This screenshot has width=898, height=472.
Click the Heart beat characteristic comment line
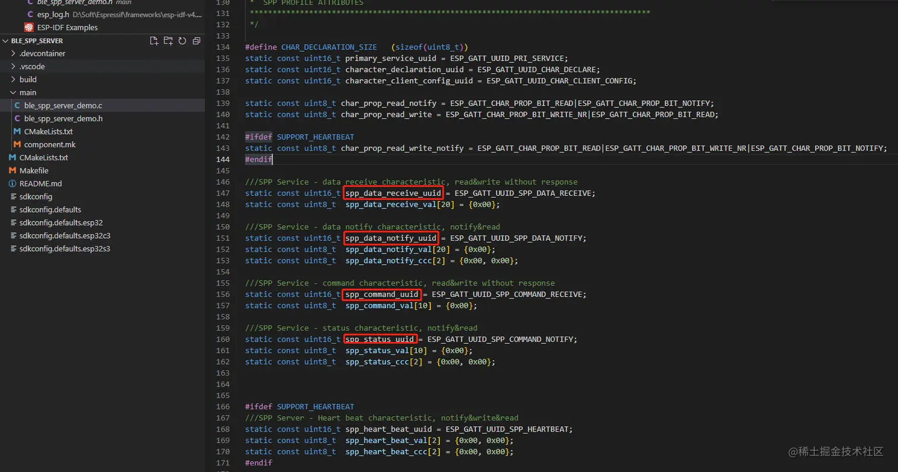[381, 418]
